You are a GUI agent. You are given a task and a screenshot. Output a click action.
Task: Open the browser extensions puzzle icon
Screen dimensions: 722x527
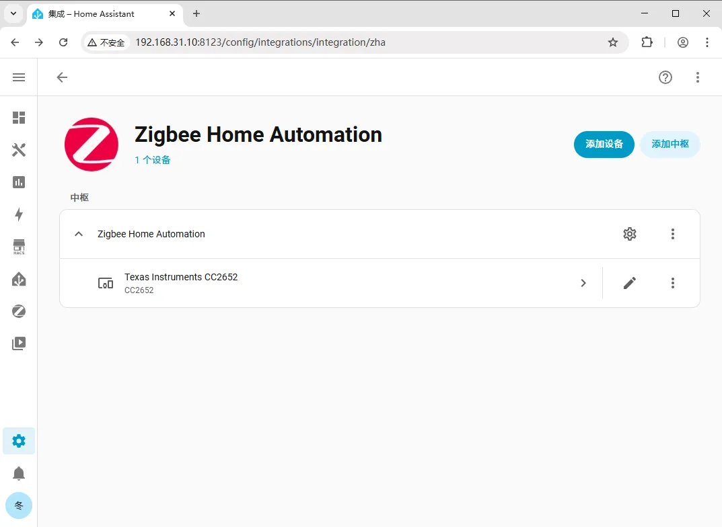click(647, 42)
